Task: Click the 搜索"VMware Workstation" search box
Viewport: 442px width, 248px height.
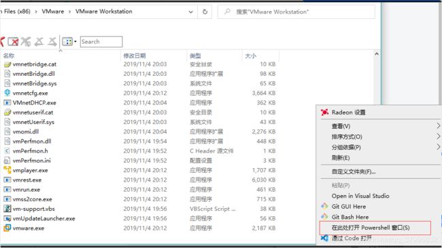Action: 296,12
